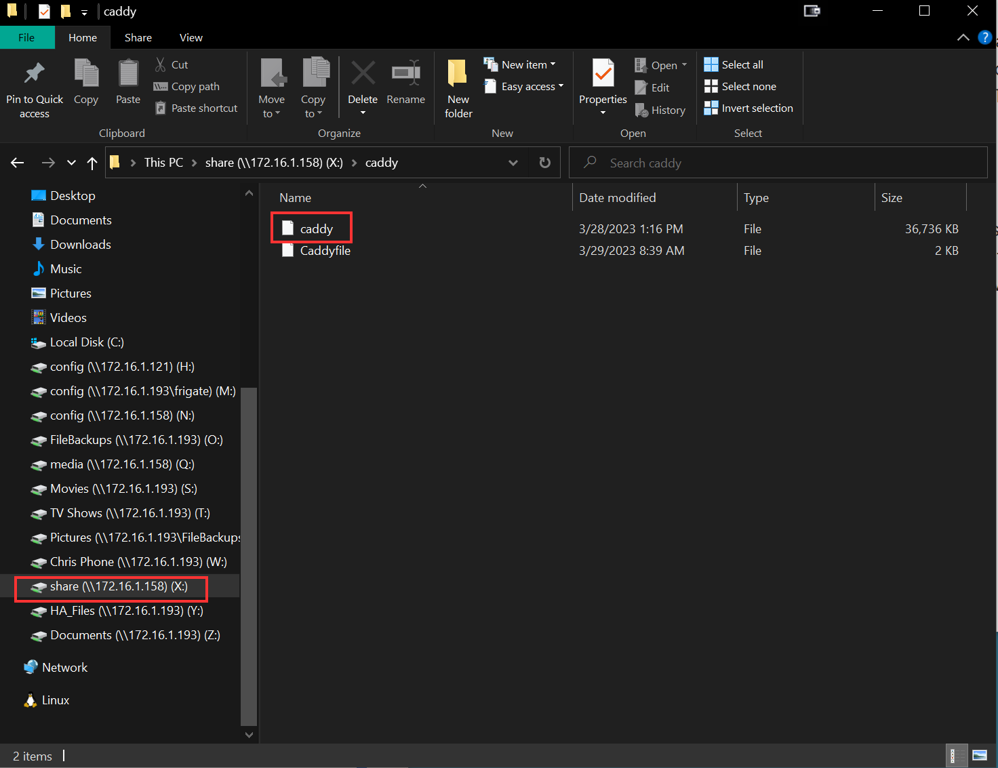Viewport: 998px width, 768px height.
Task: Open the Help question mark icon
Action: (x=985, y=37)
